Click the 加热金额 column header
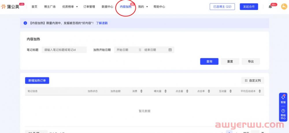 (x=116, y=91)
